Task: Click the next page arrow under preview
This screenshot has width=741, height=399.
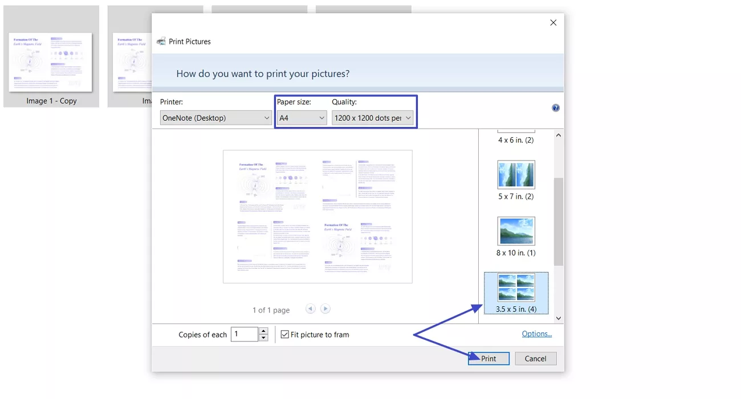Action: [325, 308]
